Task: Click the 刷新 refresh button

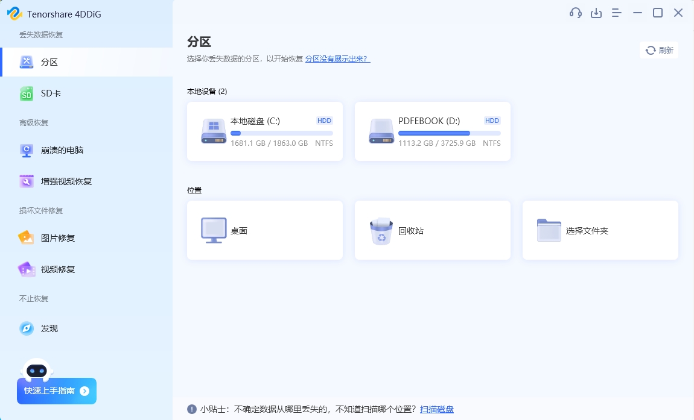Action: pos(659,51)
